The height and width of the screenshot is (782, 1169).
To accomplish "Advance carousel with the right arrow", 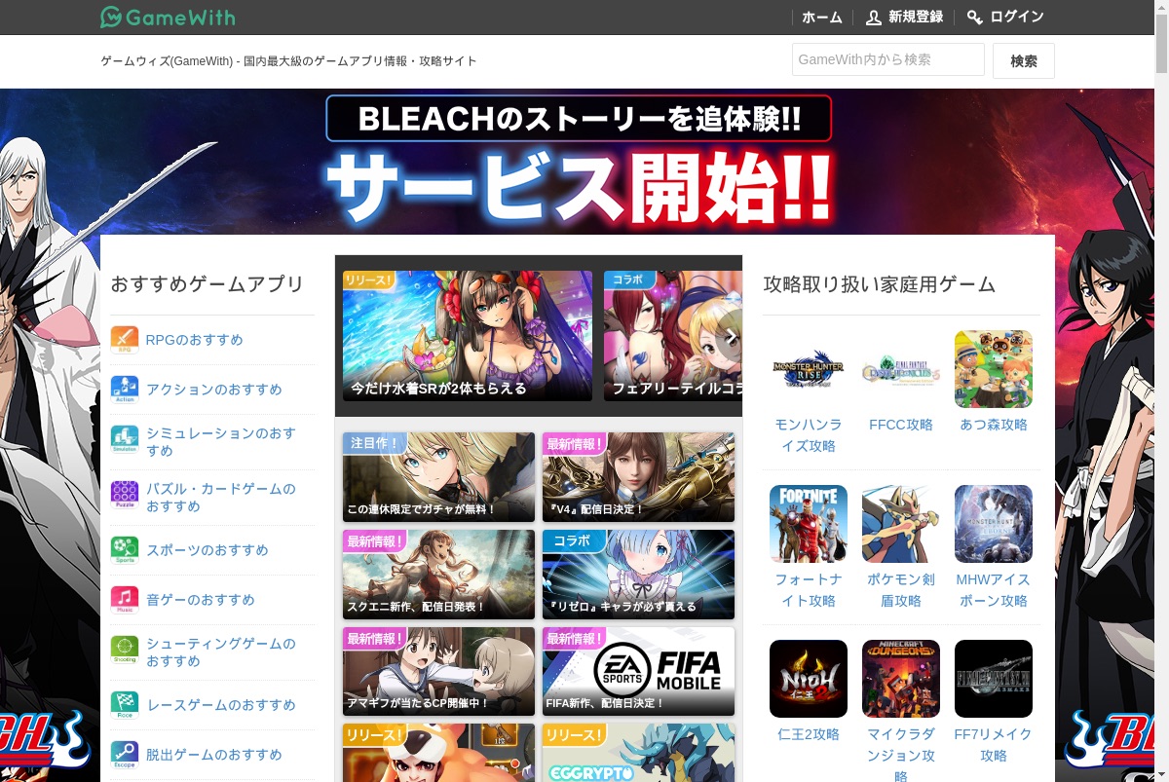I will coord(731,336).
